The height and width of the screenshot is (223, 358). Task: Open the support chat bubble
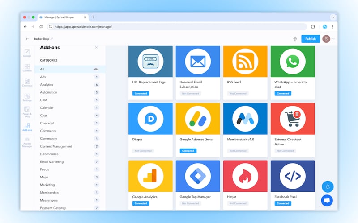coord(327,200)
